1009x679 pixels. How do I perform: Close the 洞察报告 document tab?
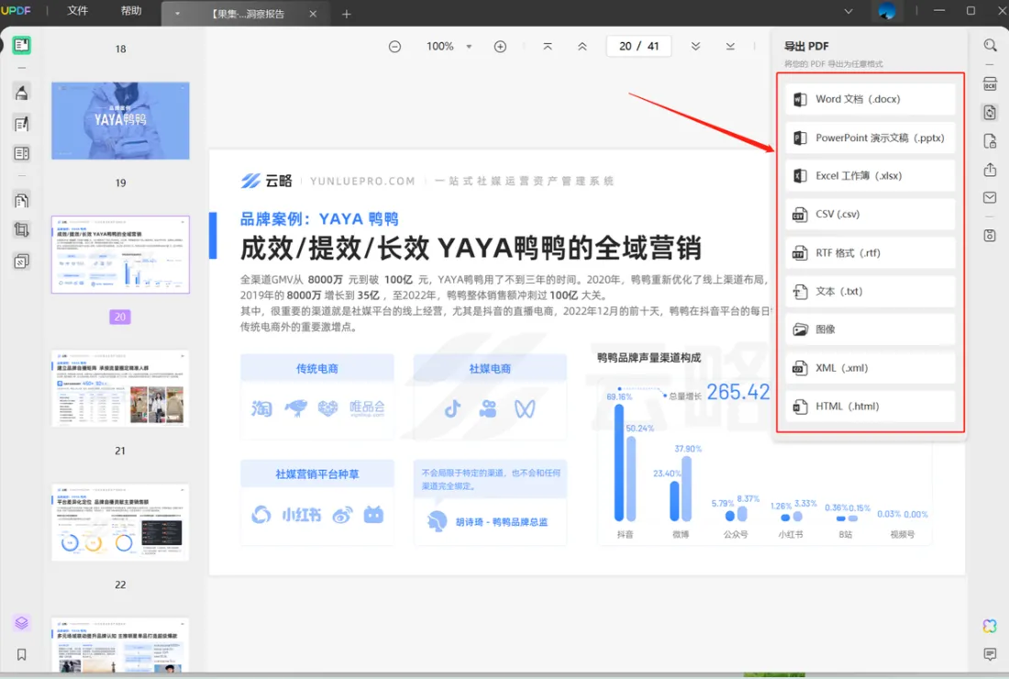pos(313,14)
